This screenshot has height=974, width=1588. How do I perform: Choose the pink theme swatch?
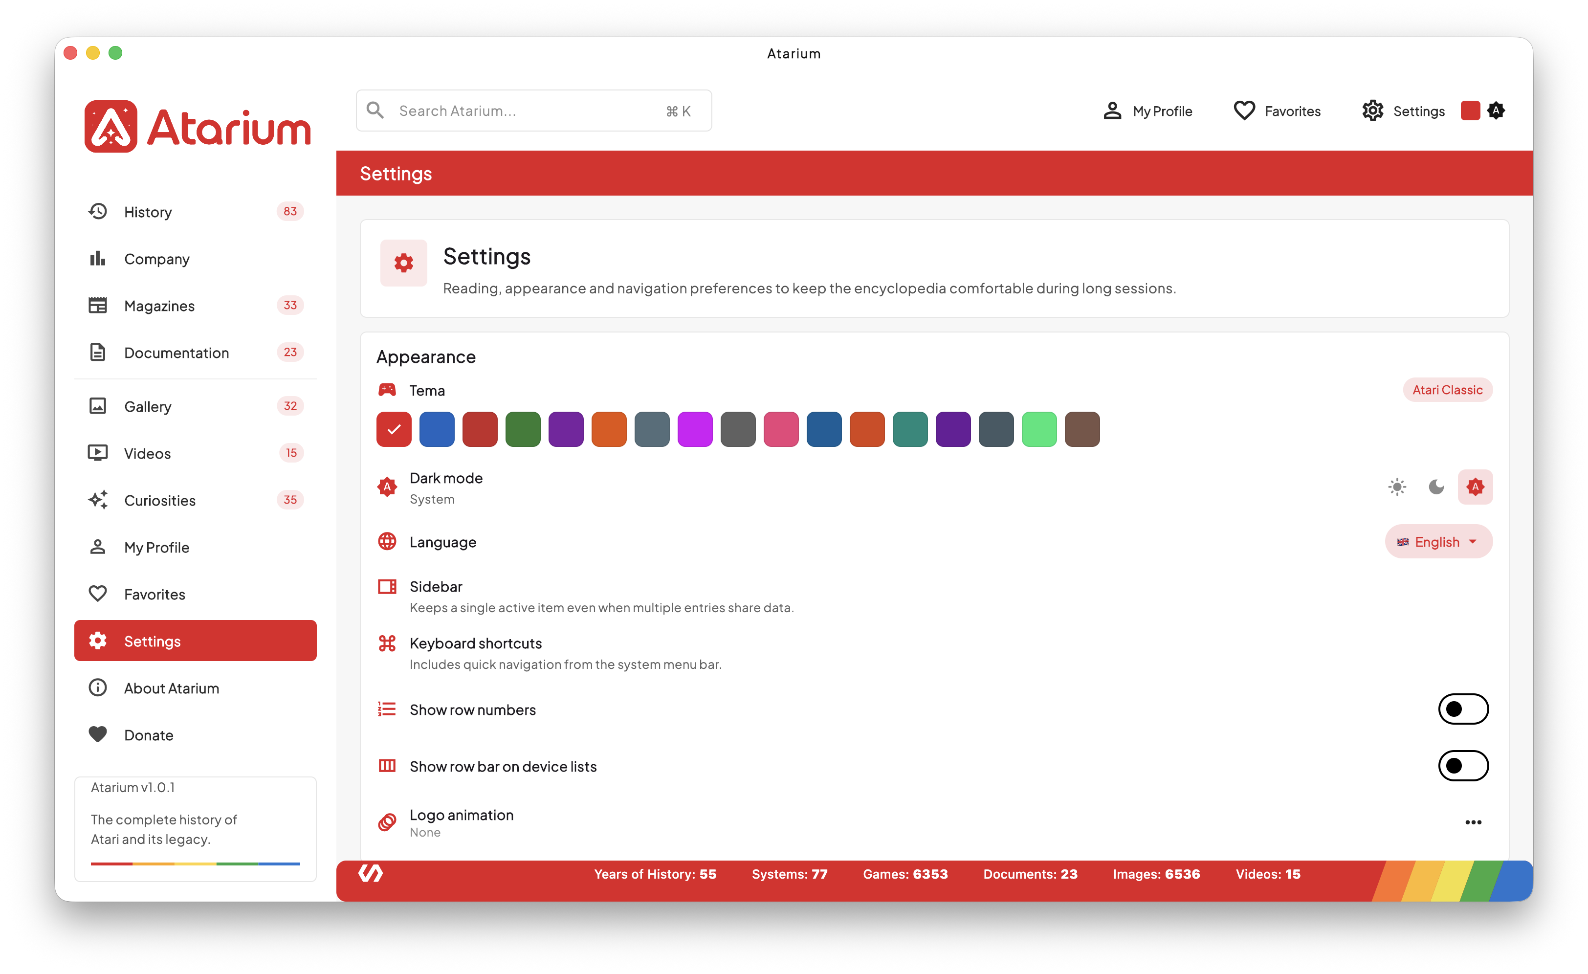coord(781,429)
